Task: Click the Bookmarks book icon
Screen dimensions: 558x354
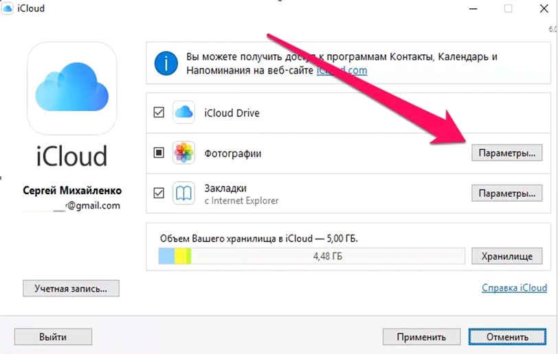Action: (183, 193)
